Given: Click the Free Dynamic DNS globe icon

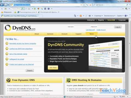Looking at the screenshot, I should coord(8,80).
